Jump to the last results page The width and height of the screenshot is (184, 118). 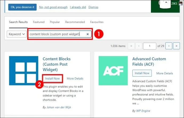click(x=176, y=46)
